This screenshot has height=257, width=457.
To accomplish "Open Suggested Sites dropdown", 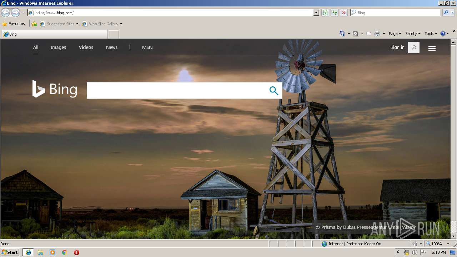I will pos(59,24).
